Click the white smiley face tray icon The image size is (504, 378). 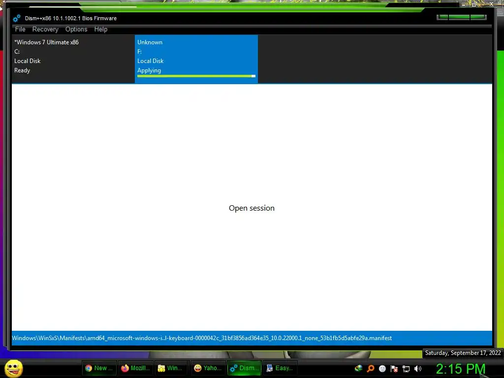click(x=382, y=368)
